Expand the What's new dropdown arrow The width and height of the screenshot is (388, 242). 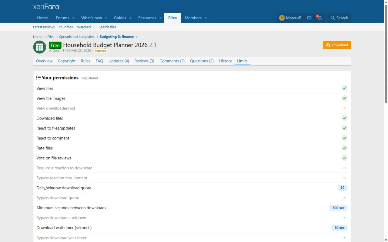coord(106,18)
